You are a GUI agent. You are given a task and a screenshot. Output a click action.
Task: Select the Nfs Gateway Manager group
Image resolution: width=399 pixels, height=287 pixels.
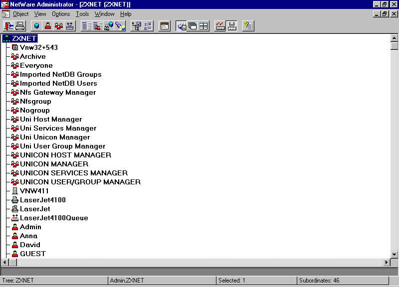(58, 92)
